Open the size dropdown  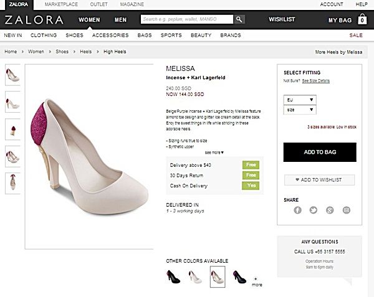pyautogui.click(x=300, y=110)
